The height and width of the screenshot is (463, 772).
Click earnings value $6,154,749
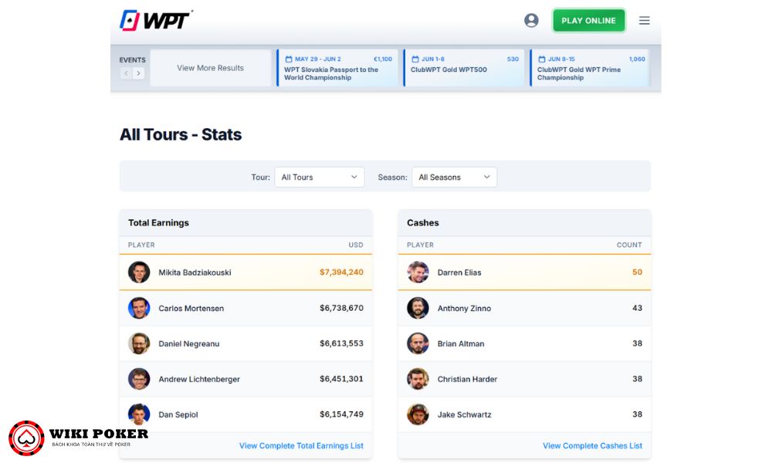tap(341, 414)
